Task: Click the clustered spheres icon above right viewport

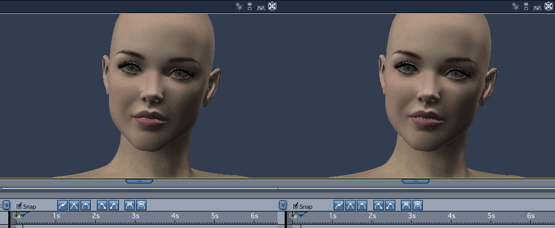Action: click(x=516, y=6)
